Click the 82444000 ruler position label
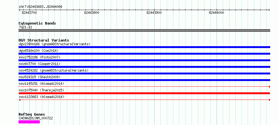The image size is (279, 125). (x=216, y=13)
